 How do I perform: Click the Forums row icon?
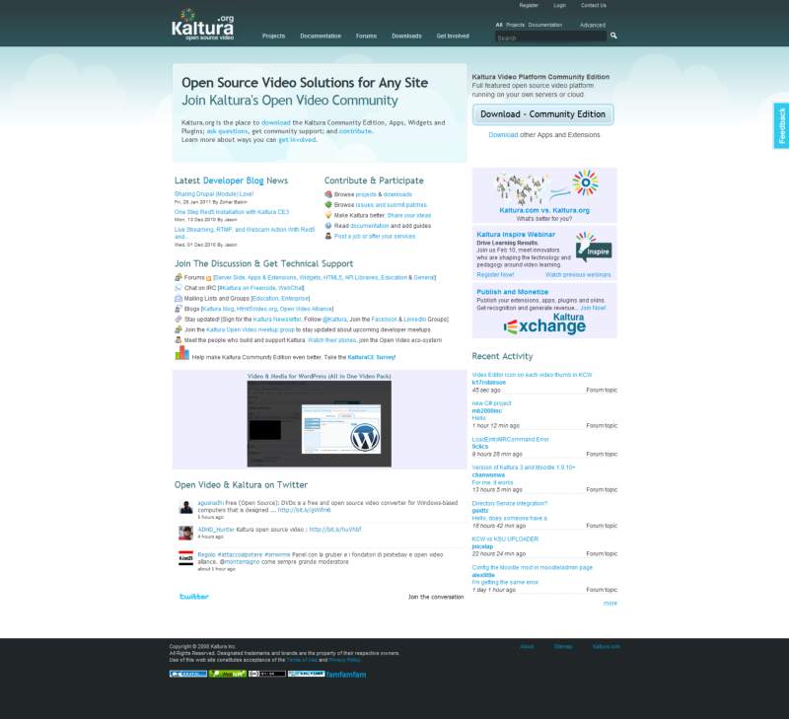tap(179, 277)
